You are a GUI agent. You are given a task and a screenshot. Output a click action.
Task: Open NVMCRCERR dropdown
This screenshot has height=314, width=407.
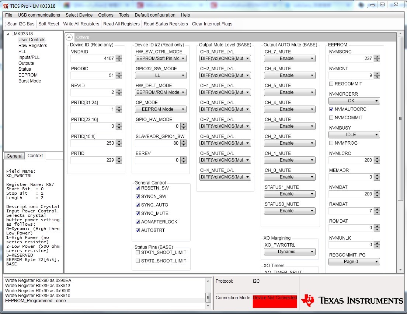(x=354, y=101)
